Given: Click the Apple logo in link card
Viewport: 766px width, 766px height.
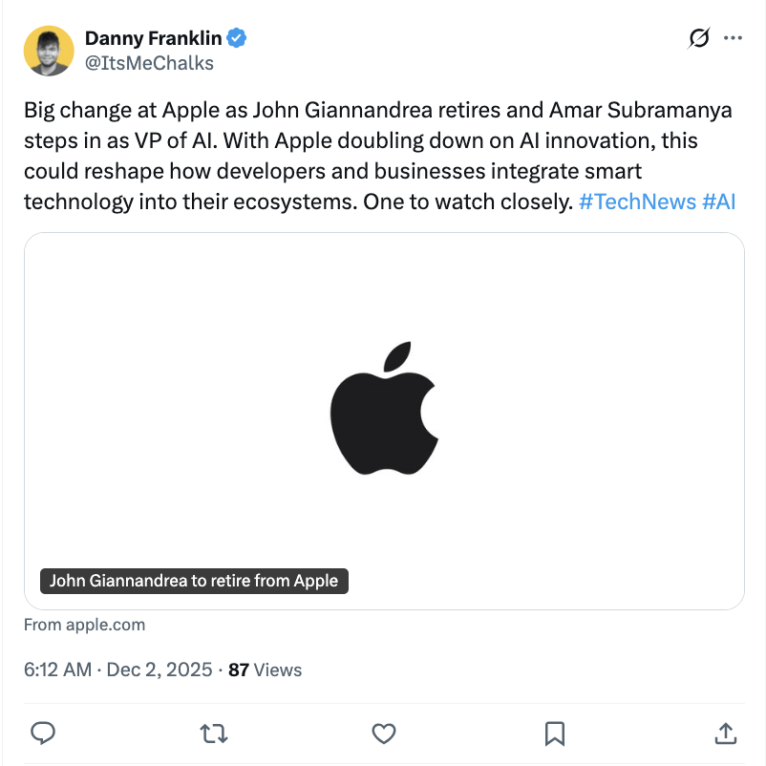Looking at the screenshot, I should pos(384,411).
